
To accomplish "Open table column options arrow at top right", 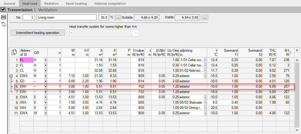I will point(297,50).
